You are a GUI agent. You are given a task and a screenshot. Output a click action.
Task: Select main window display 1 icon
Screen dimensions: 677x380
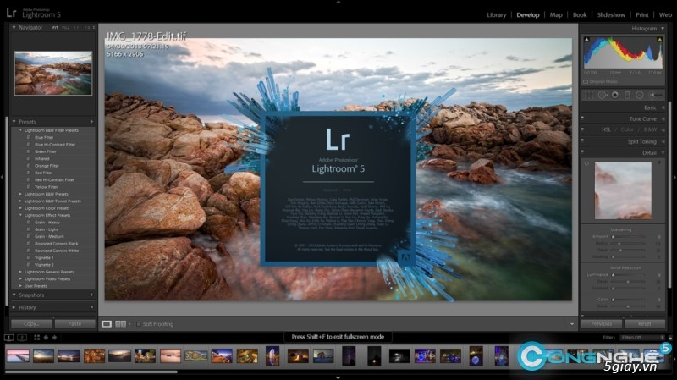pos(9,337)
